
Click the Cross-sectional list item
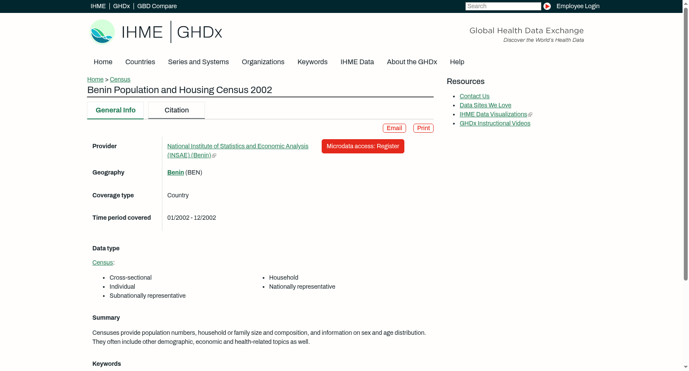tap(130, 277)
